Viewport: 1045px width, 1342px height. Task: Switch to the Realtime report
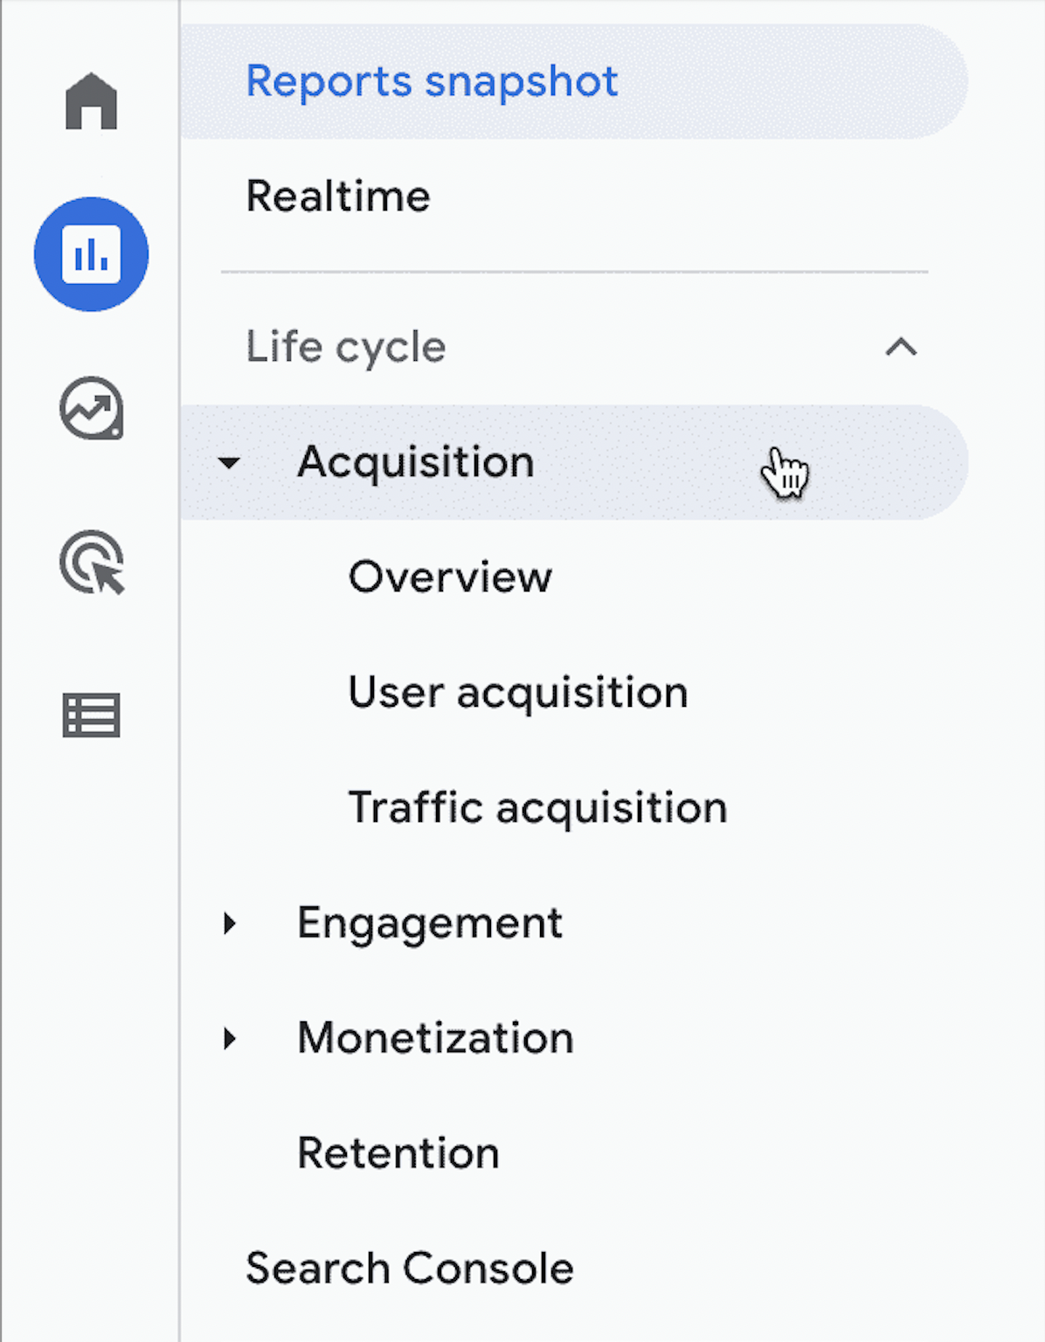tap(338, 196)
